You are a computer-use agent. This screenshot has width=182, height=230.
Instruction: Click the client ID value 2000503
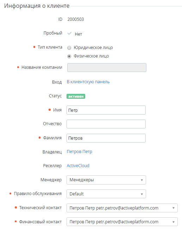pyautogui.click(x=76, y=19)
